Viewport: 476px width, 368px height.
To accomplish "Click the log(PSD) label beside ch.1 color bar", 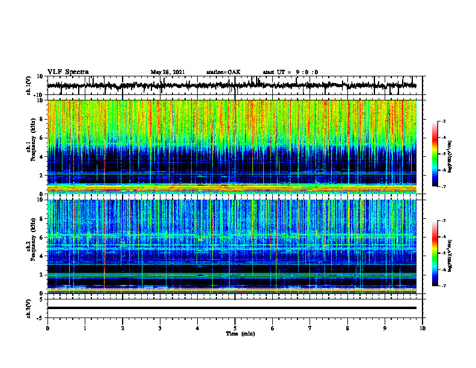I will [x=450, y=157].
